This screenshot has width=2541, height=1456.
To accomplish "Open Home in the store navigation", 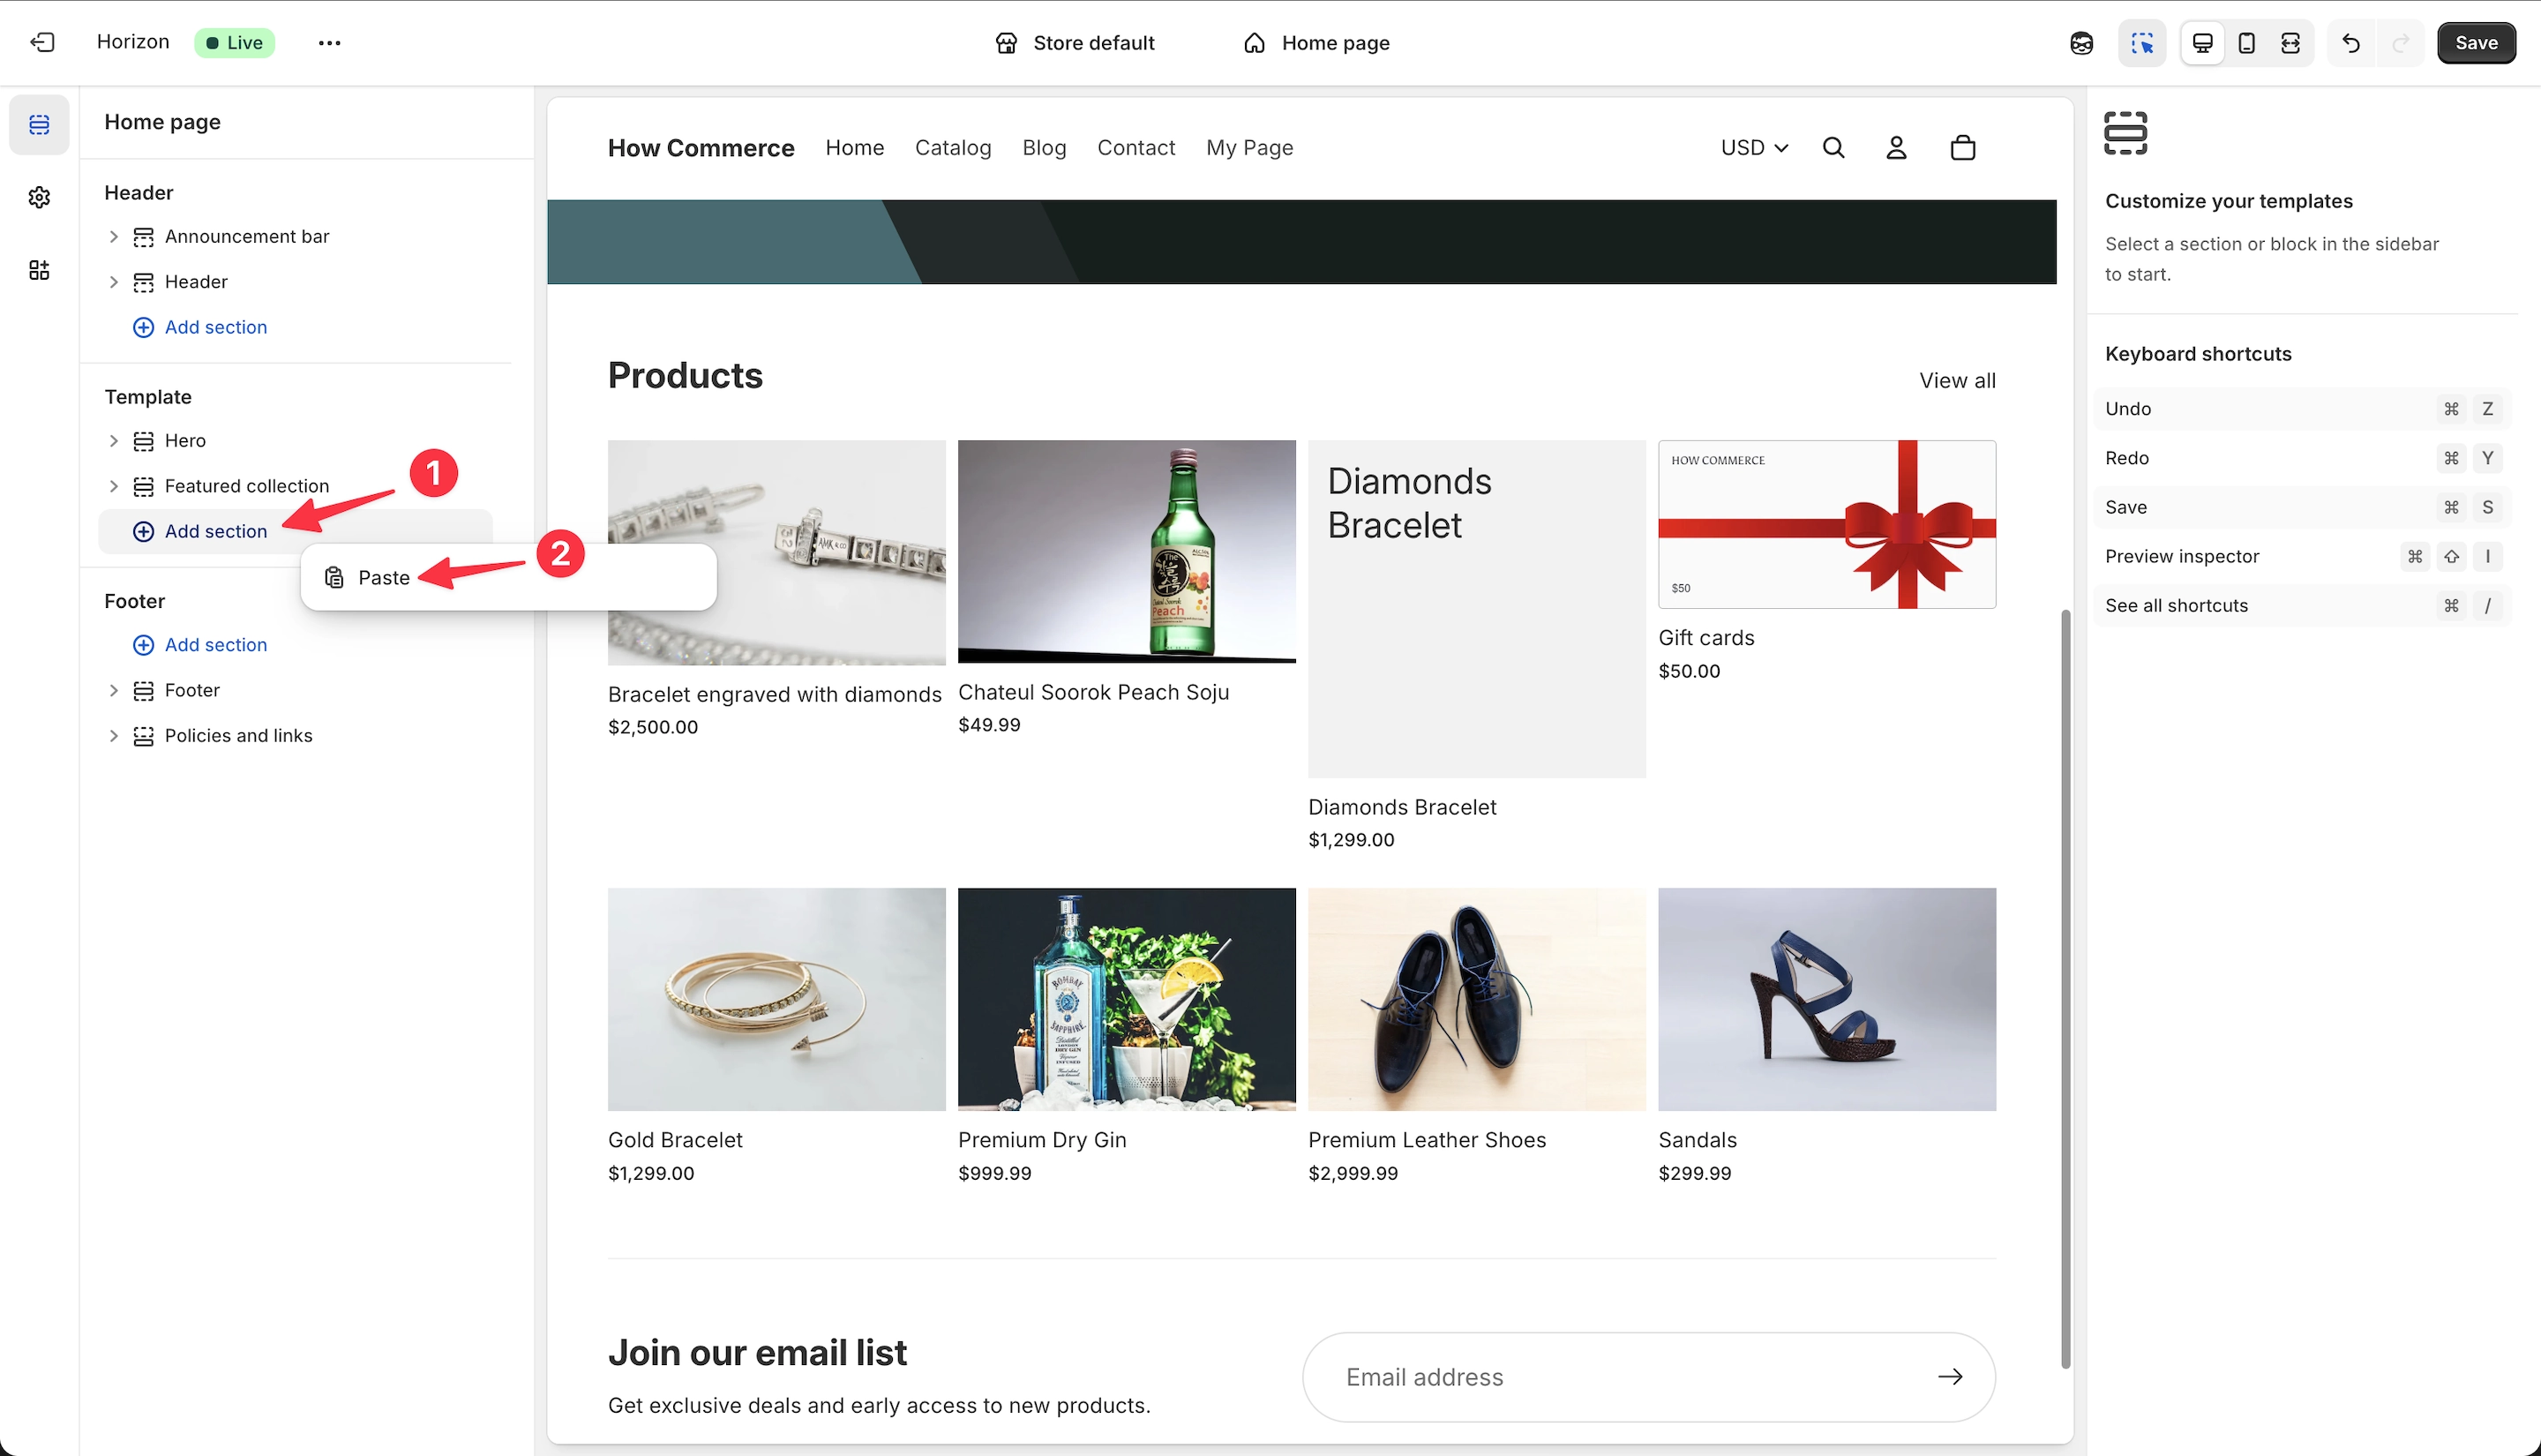I will 855,148.
